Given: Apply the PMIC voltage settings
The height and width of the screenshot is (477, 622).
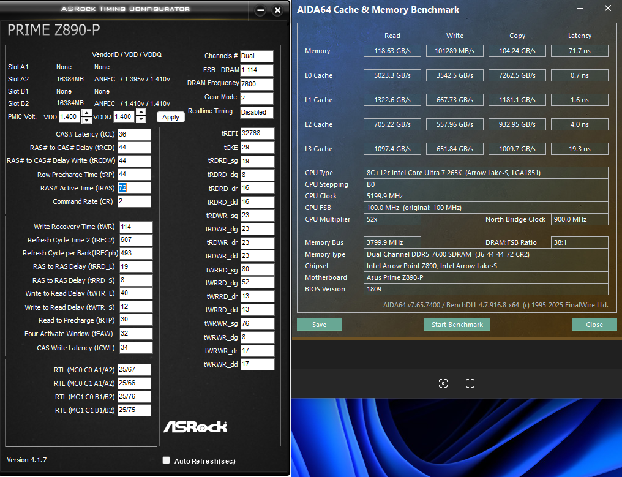Looking at the screenshot, I should point(171,117).
